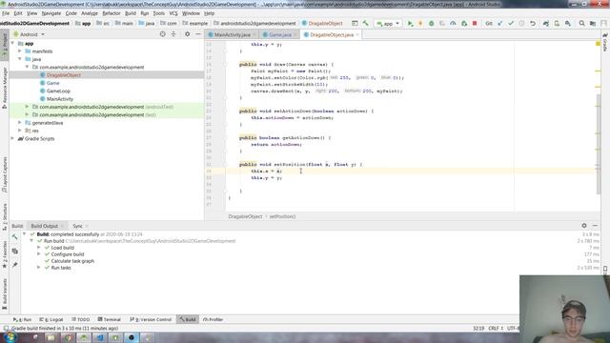
Task: Open the SDK Manager icon
Action: [x=568, y=23]
